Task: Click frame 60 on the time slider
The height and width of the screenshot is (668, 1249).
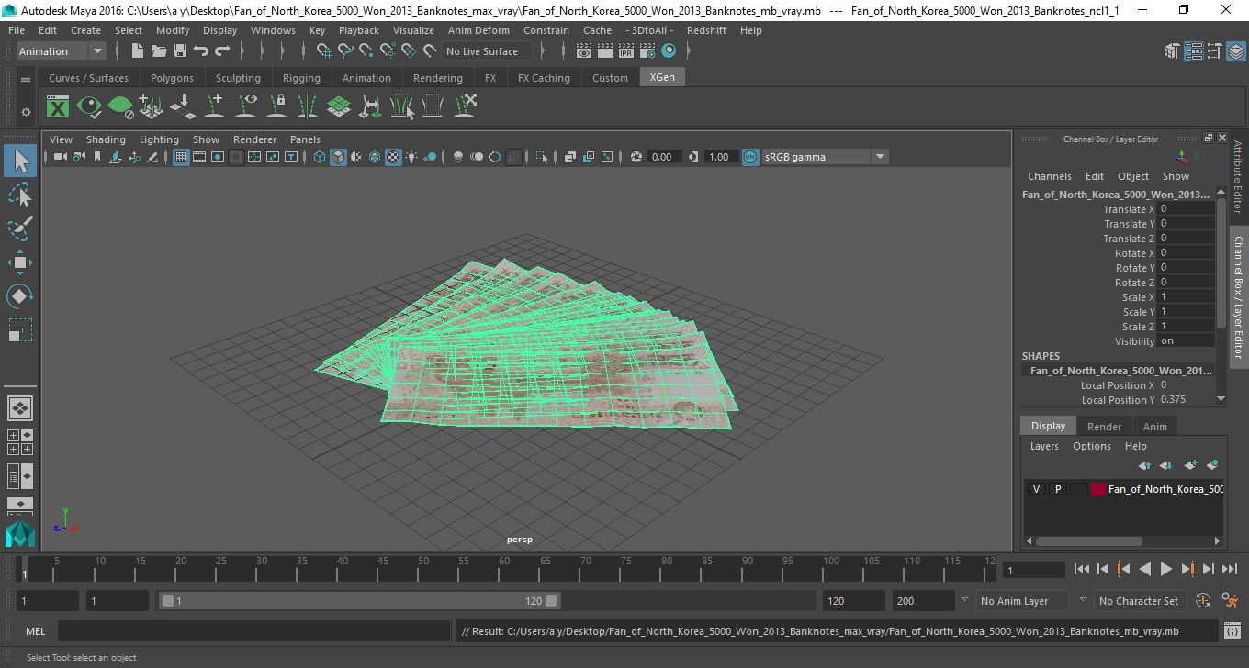Action: pos(504,569)
